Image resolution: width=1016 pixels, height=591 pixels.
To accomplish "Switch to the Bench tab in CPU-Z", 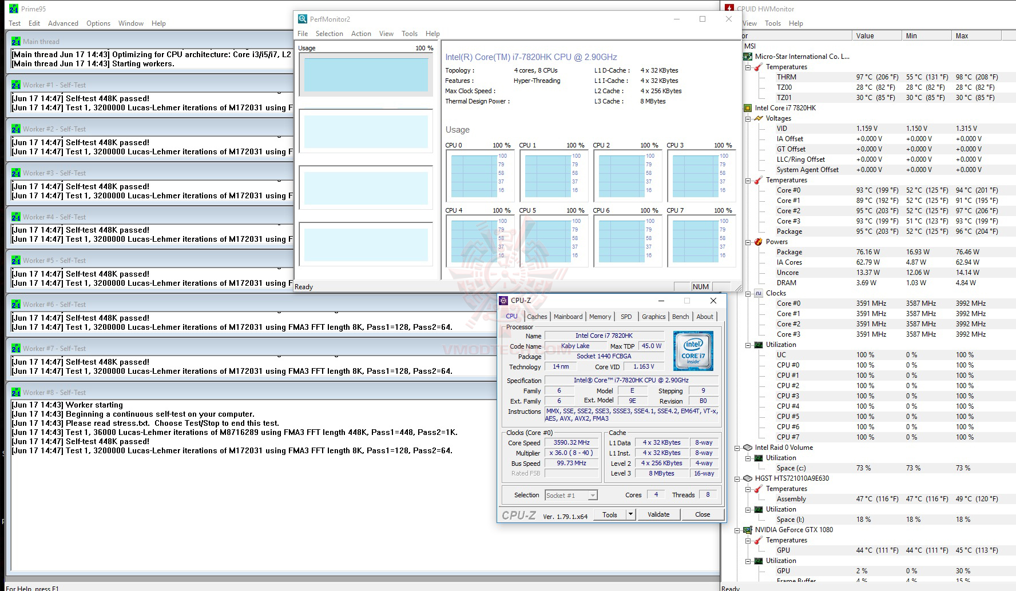I will point(680,317).
